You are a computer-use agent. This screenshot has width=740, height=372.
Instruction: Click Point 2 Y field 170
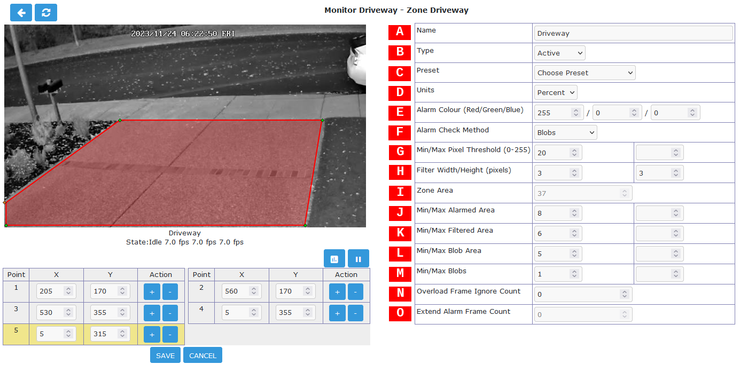click(295, 291)
